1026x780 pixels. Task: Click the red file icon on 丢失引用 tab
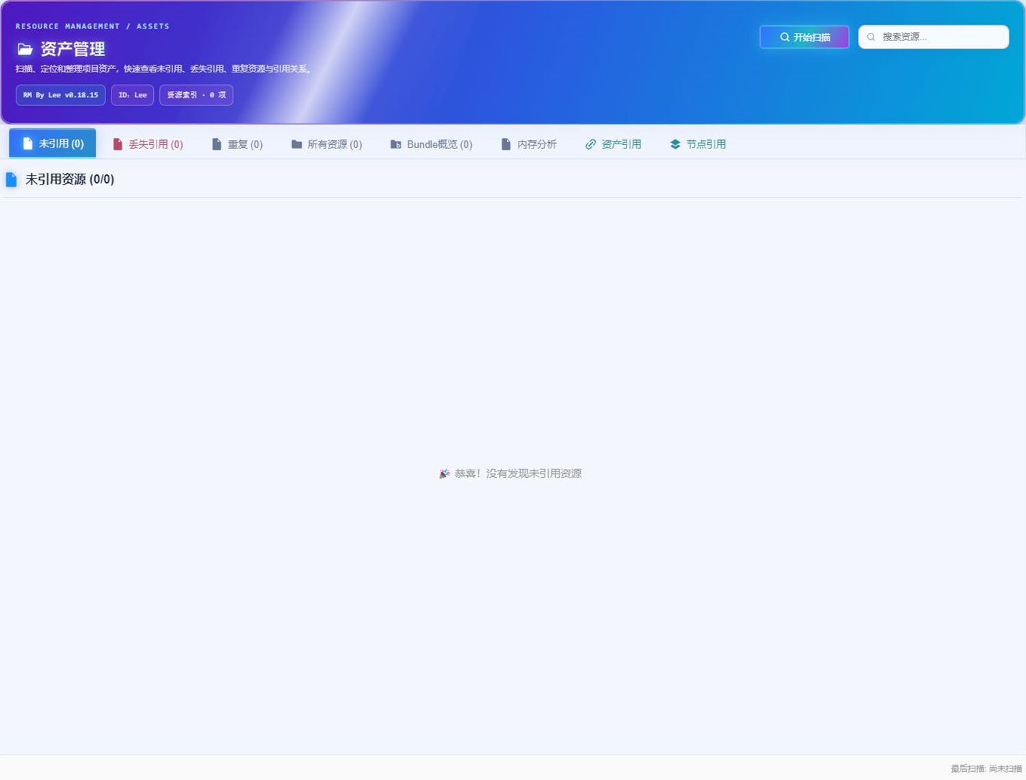click(118, 144)
